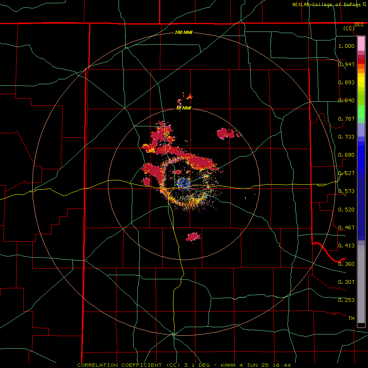Click the small echo just north of the 50 NMI label
This screenshot has height=368, width=368.
point(185,99)
